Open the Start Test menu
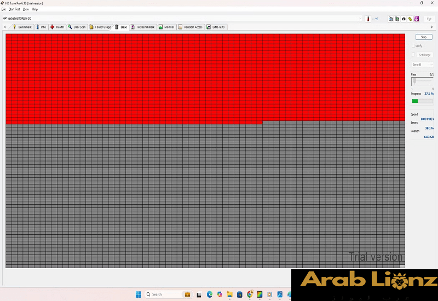438x301 pixels. pos(14,9)
